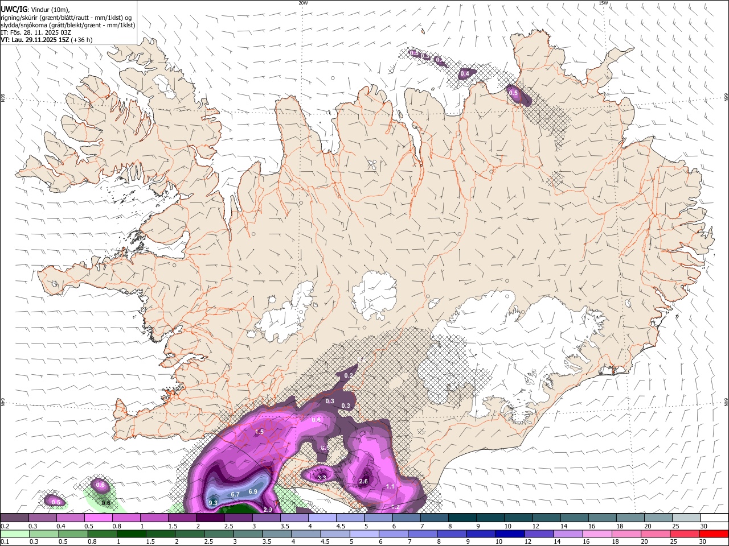Click the '64N' latitude label on the right edge
This screenshot has width=729, height=546.
pos(726,402)
